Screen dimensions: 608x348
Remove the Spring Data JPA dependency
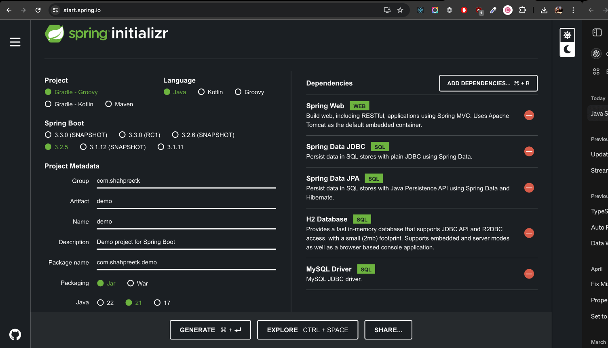click(529, 188)
